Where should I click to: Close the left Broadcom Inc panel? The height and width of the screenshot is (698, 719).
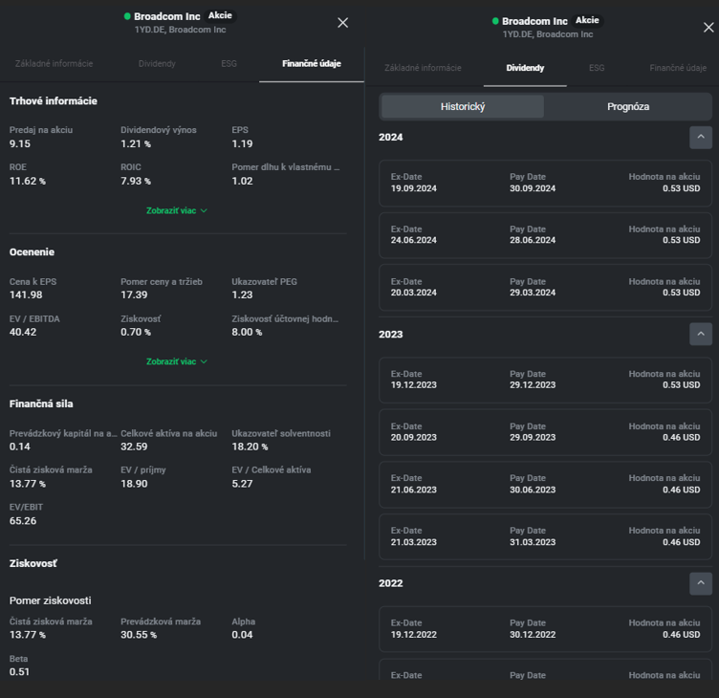[x=343, y=23]
